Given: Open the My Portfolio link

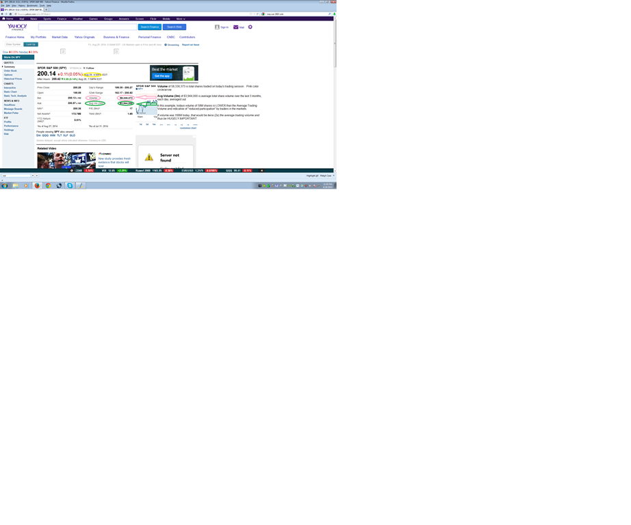Looking at the screenshot, I should pos(38,37).
